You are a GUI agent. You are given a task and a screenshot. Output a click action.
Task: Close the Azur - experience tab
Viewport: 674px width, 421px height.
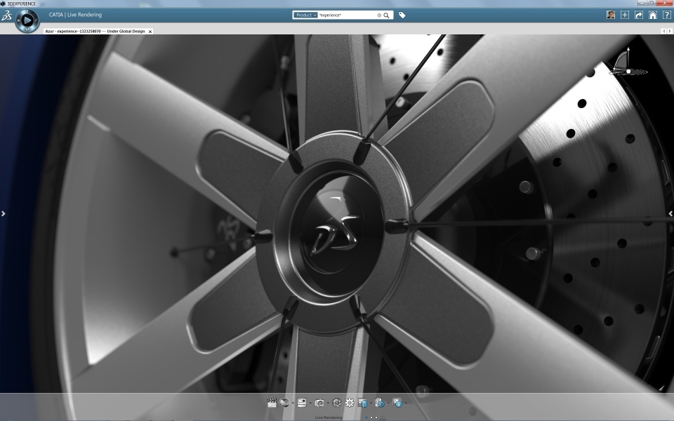pyautogui.click(x=150, y=32)
